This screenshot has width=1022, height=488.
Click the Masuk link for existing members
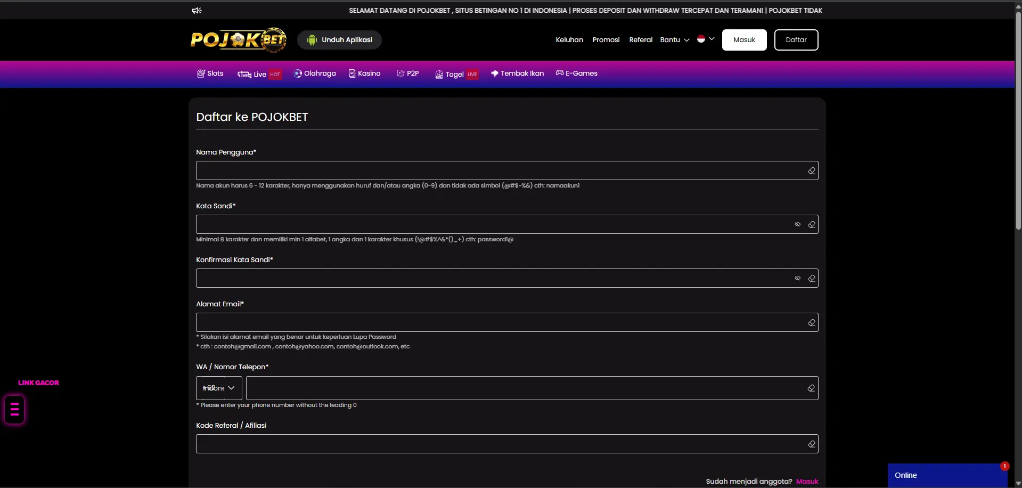click(808, 481)
